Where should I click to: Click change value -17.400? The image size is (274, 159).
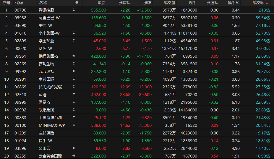tap(144, 56)
